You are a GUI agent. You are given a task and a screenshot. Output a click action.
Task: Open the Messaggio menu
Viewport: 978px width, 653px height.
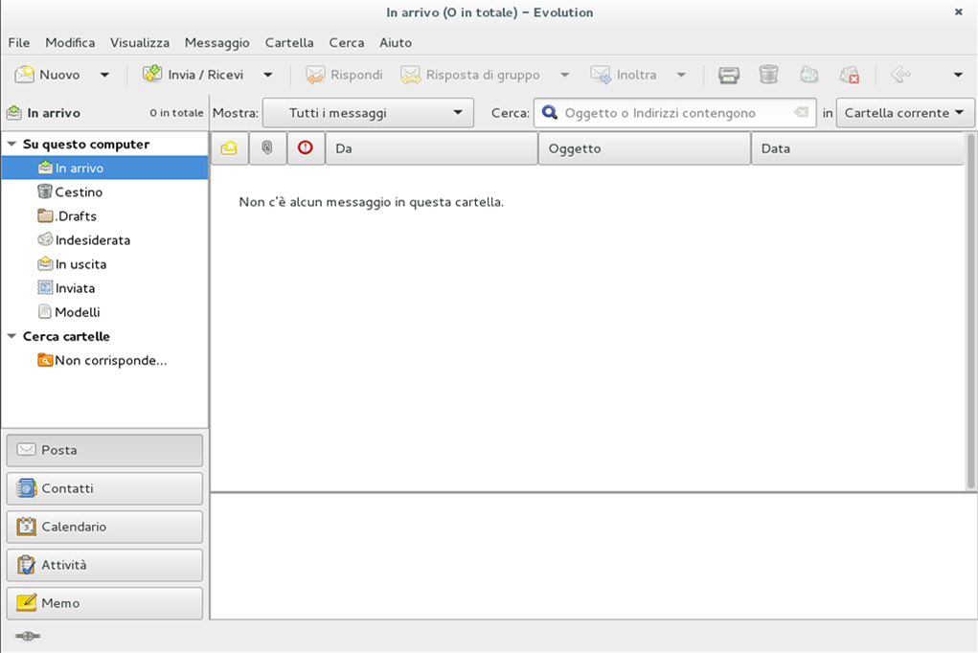216,42
